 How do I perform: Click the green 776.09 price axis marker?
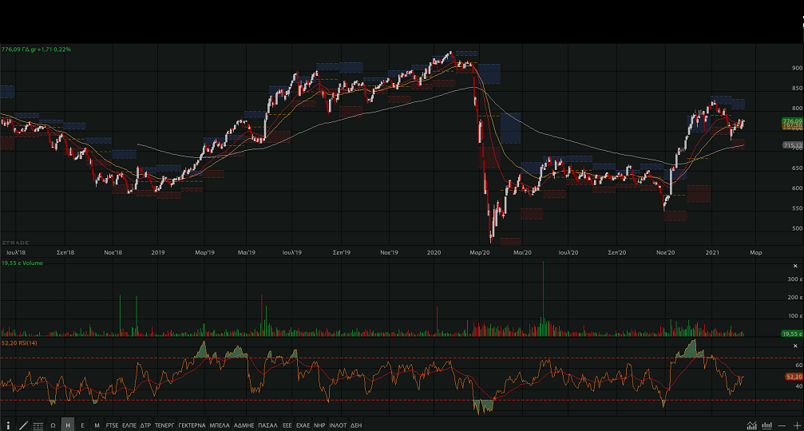[x=791, y=121]
